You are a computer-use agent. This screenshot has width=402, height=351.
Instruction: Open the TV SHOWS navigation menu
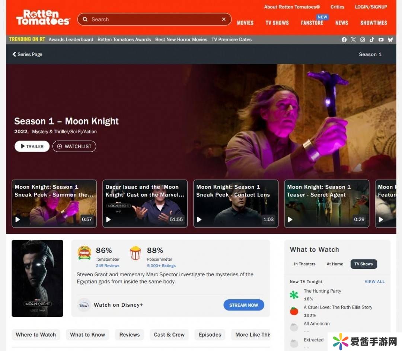[277, 23]
